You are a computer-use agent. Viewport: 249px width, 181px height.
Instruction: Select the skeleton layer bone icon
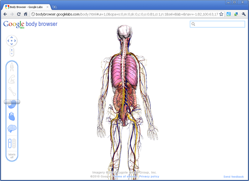(x=12, y=92)
